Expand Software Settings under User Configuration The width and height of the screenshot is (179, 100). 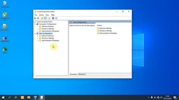[37, 36]
